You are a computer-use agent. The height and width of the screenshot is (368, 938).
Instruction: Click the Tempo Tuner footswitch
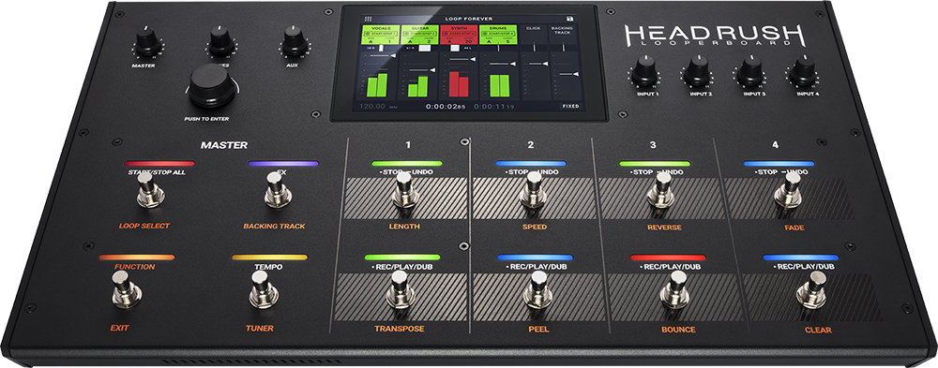point(264,289)
